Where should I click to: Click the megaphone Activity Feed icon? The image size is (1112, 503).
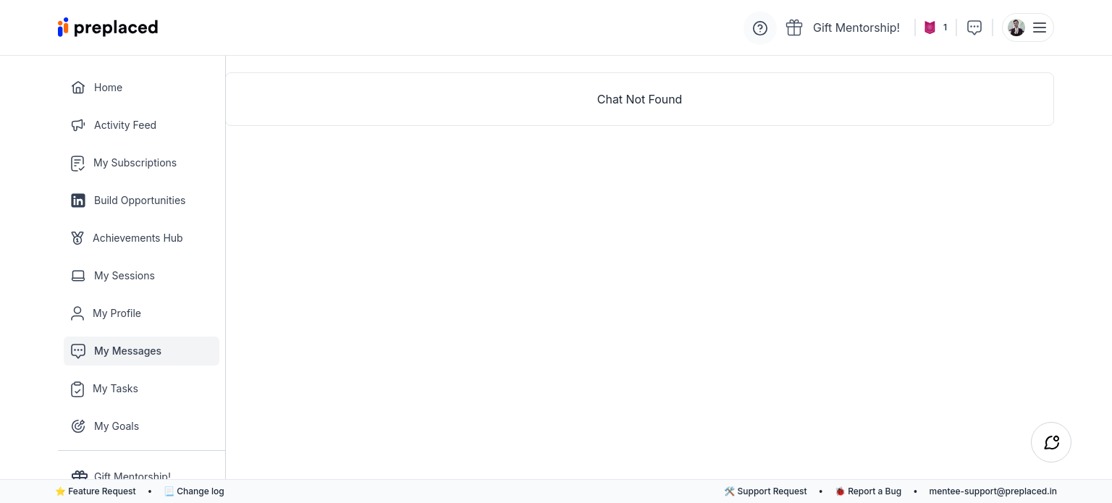tap(78, 125)
